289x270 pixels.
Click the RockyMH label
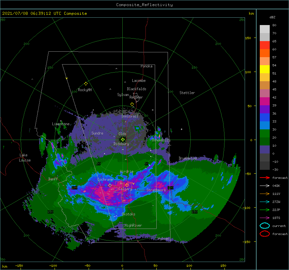coord(85,90)
